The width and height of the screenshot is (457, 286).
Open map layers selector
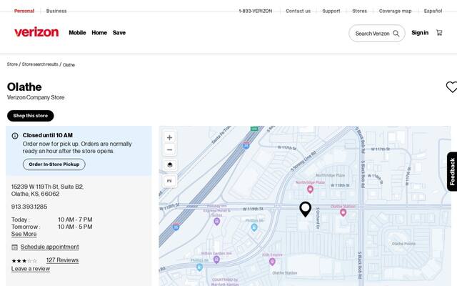click(170, 165)
